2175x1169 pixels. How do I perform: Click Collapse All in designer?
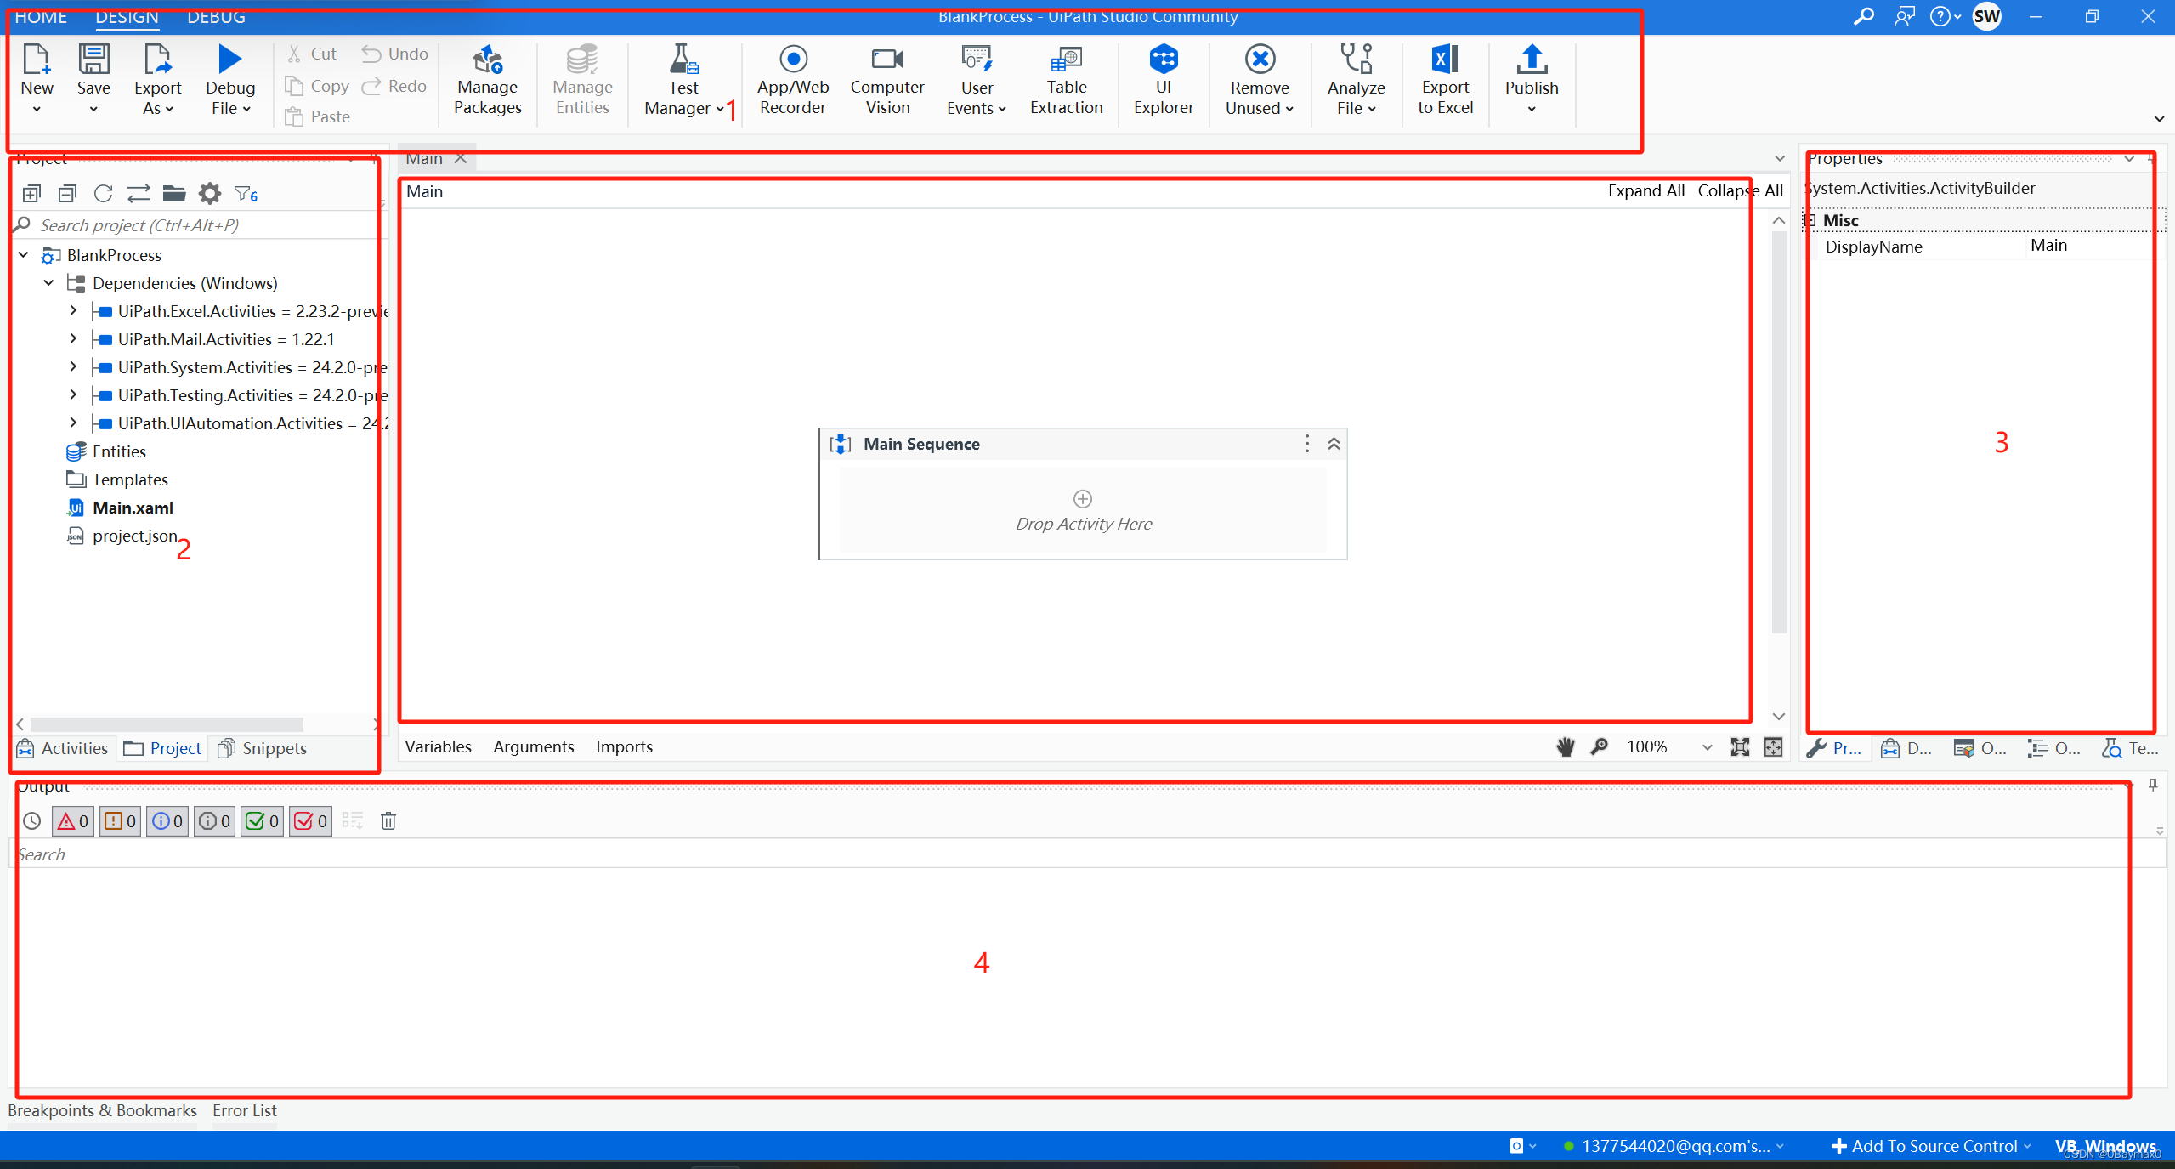click(1740, 190)
